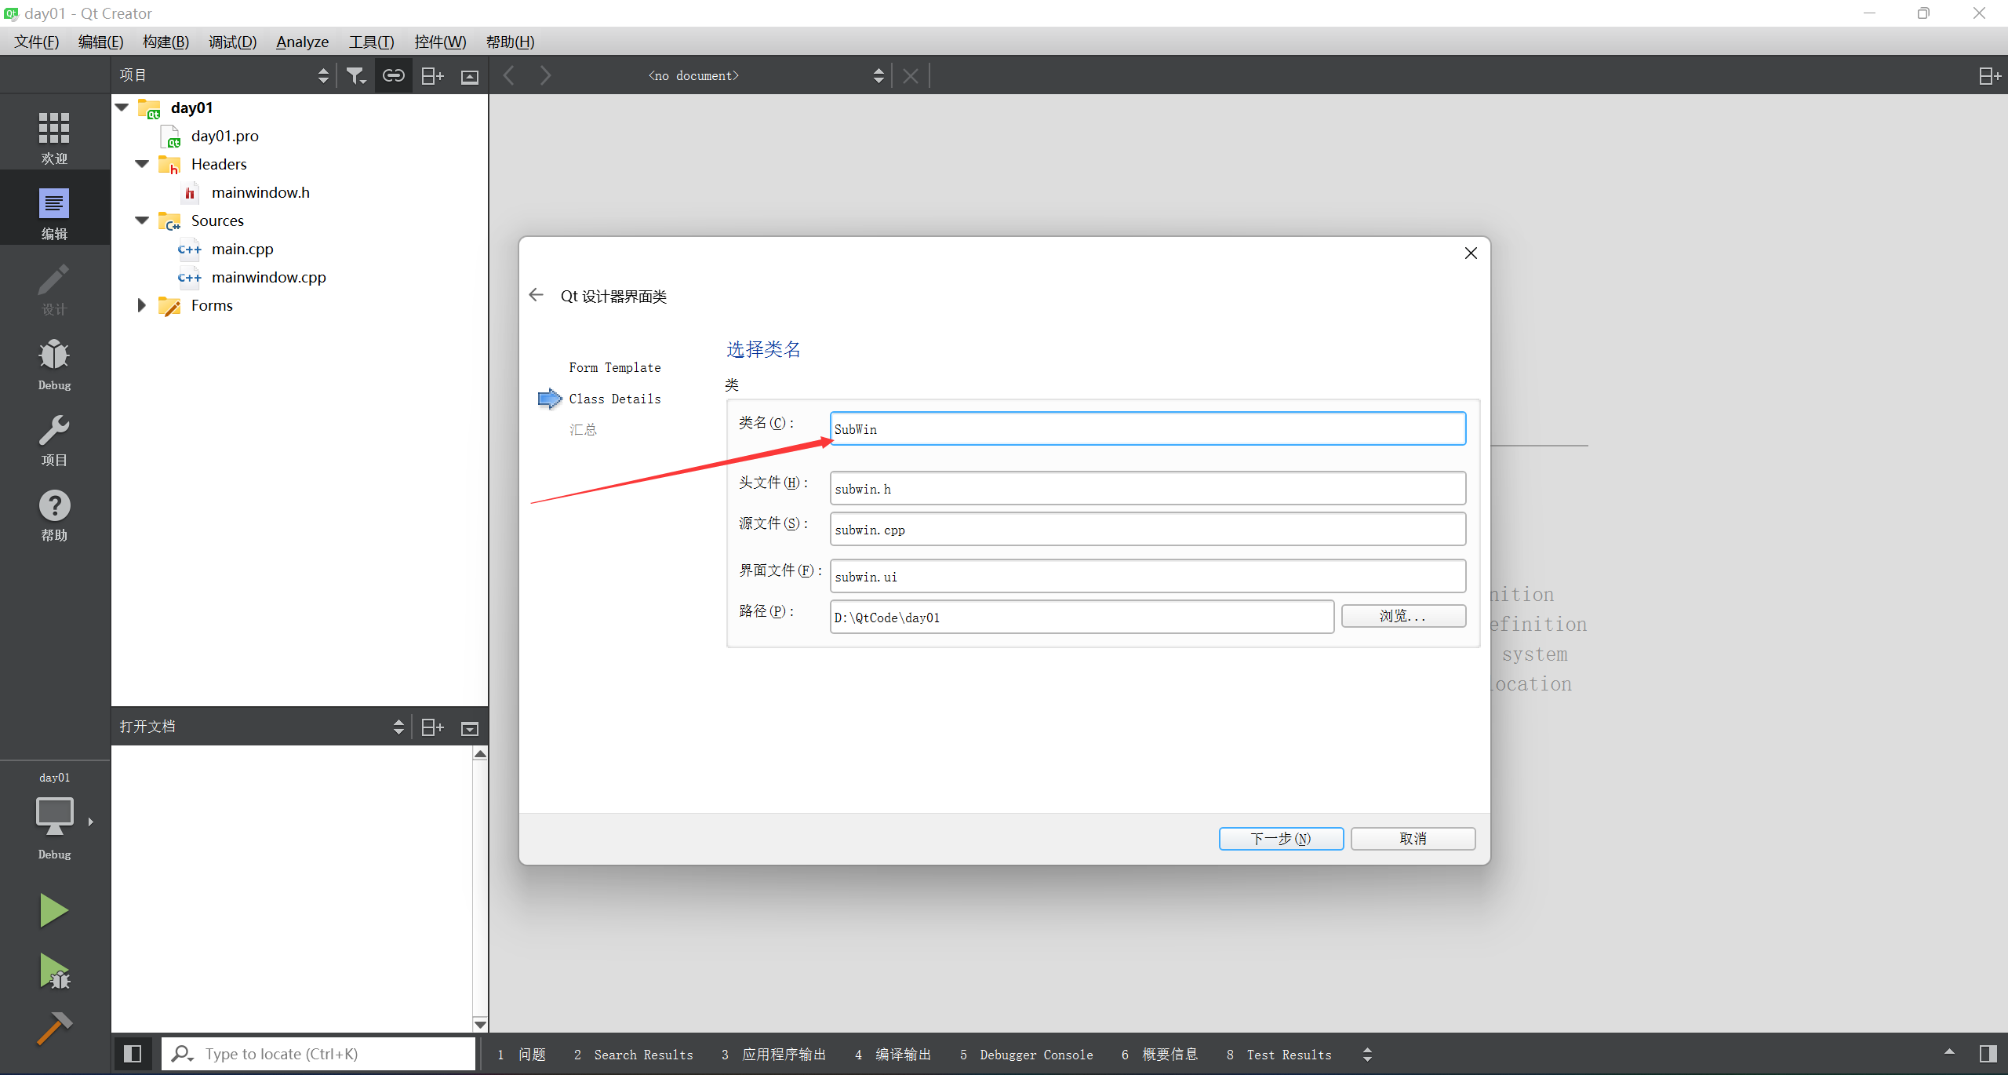Click the filter tree funnel icon
Image resolution: width=2008 pixels, height=1075 pixels.
356,75
